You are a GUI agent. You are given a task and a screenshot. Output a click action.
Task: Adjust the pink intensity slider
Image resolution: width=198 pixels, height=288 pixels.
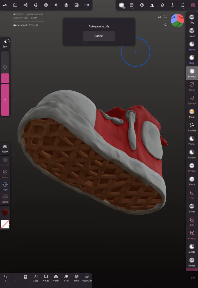pyautogui.click(x=5, y=100)
